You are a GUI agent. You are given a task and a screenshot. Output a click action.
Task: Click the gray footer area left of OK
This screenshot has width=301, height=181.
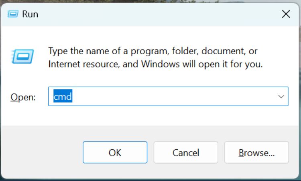42,152
